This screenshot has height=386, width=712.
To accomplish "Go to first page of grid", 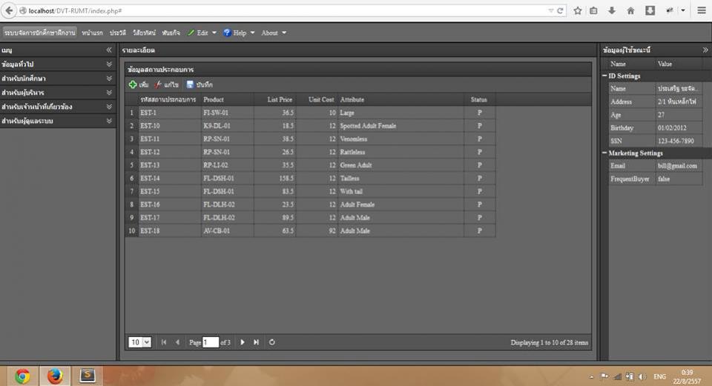I will coord(163,342).
